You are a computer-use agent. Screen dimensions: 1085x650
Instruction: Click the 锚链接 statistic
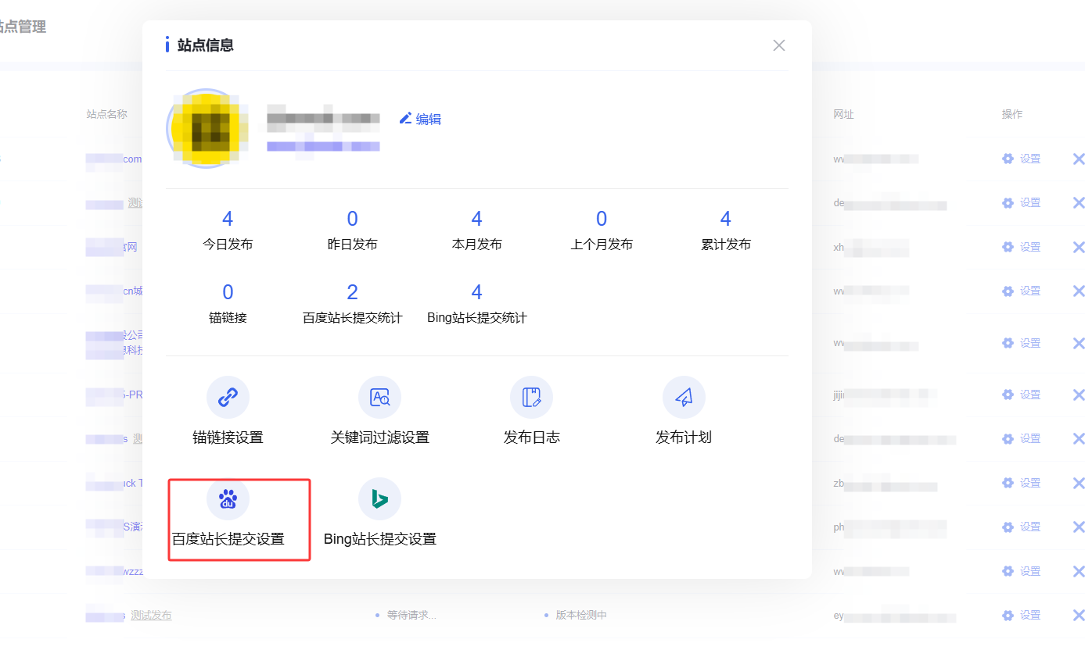click(x=228, y=303)
